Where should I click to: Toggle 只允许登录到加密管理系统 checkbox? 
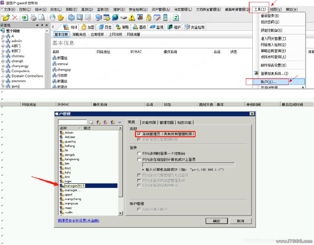click(x=139, y=180)
